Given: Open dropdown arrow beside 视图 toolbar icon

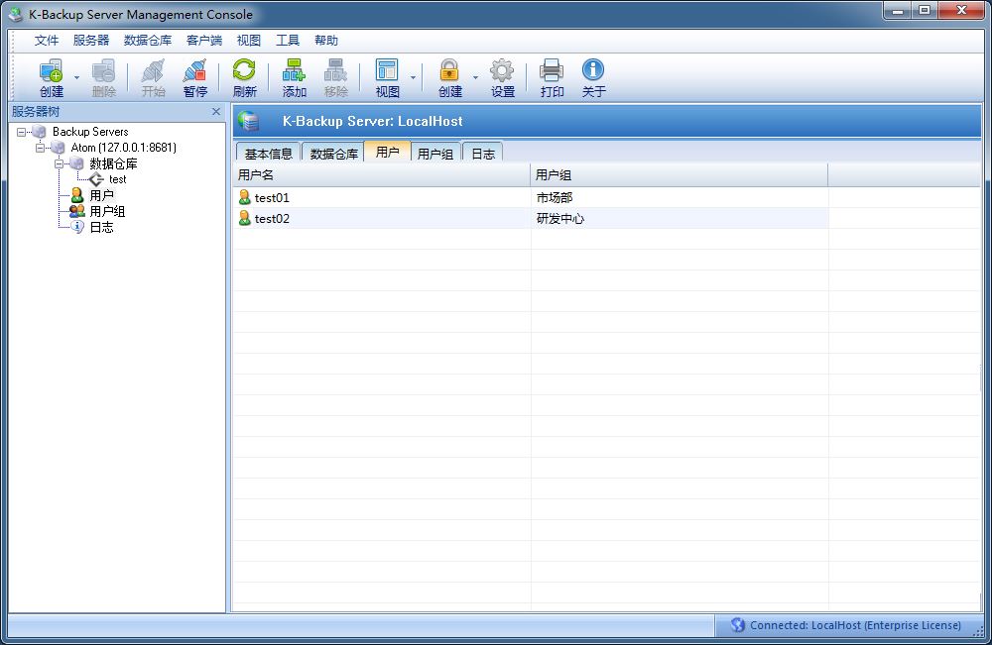Looking at the screenshot, I should tap(413, 77).
